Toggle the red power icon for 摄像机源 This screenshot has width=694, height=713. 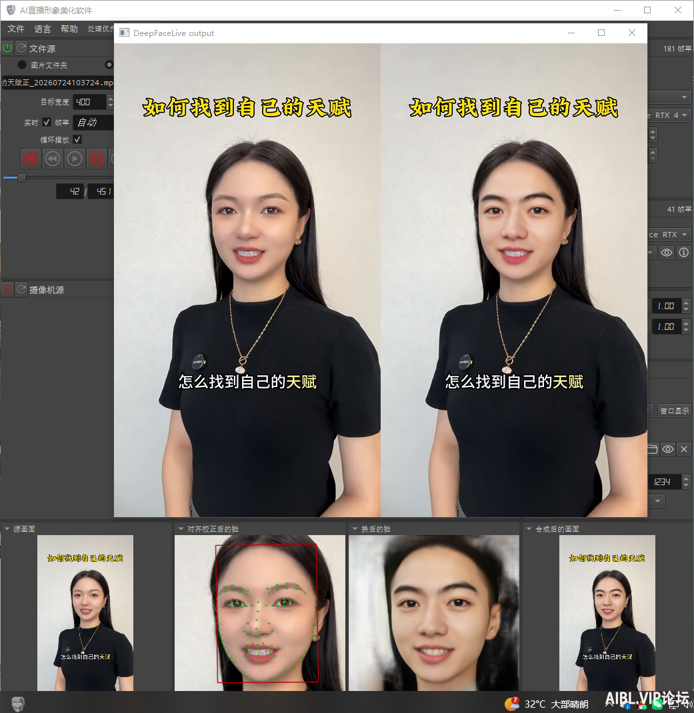click(x=7, y=290)
